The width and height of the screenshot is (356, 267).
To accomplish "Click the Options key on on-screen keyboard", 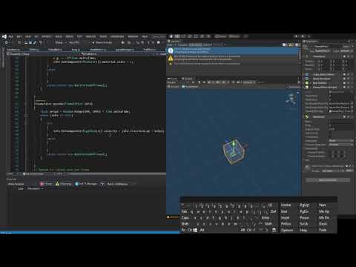I will point(287,230).
